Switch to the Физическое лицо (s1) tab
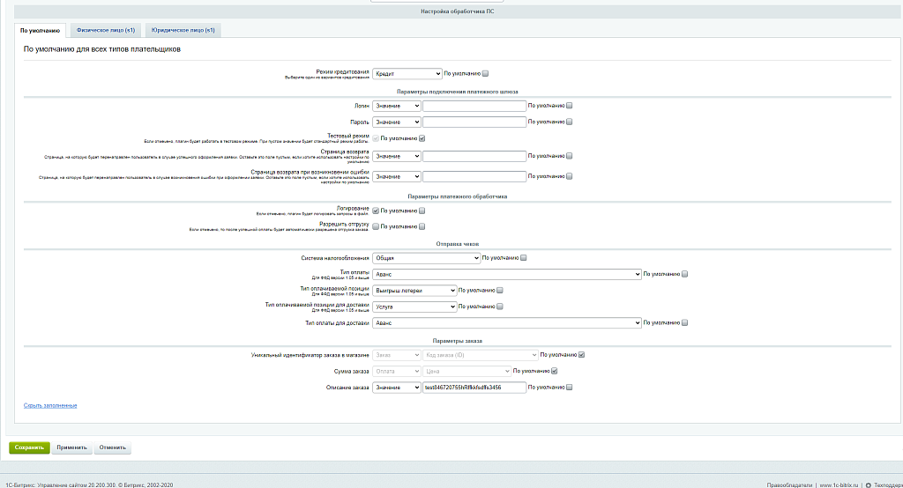 106,30
